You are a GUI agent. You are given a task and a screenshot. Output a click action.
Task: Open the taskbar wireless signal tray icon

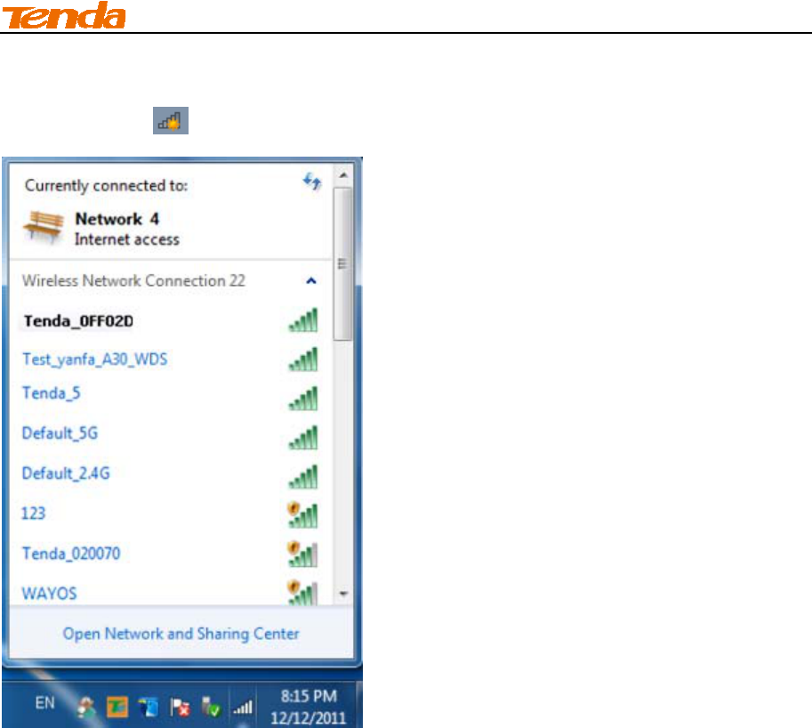pos(243,708)
